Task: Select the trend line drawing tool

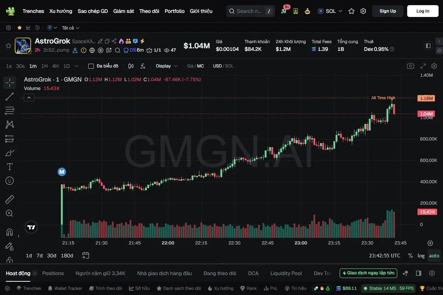Action: point(10,97)
